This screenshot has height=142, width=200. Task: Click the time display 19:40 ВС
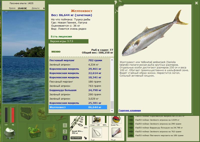[x=22, y=8]
